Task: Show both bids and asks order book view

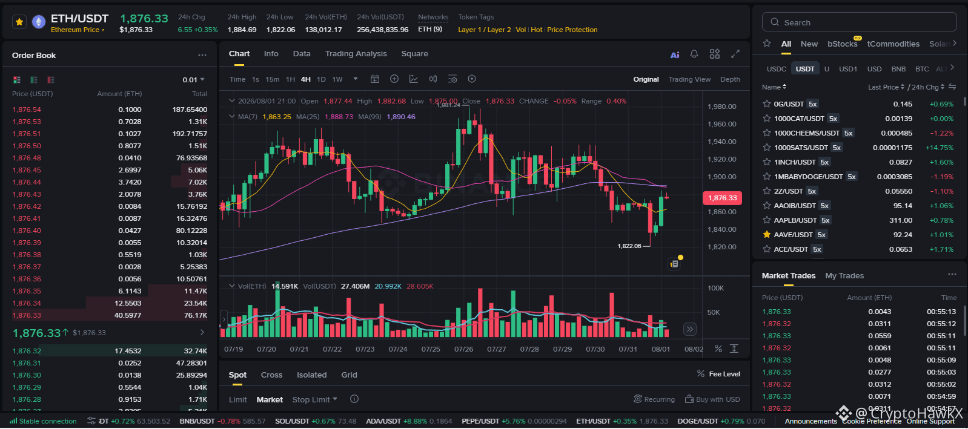Action: (17, 80)
